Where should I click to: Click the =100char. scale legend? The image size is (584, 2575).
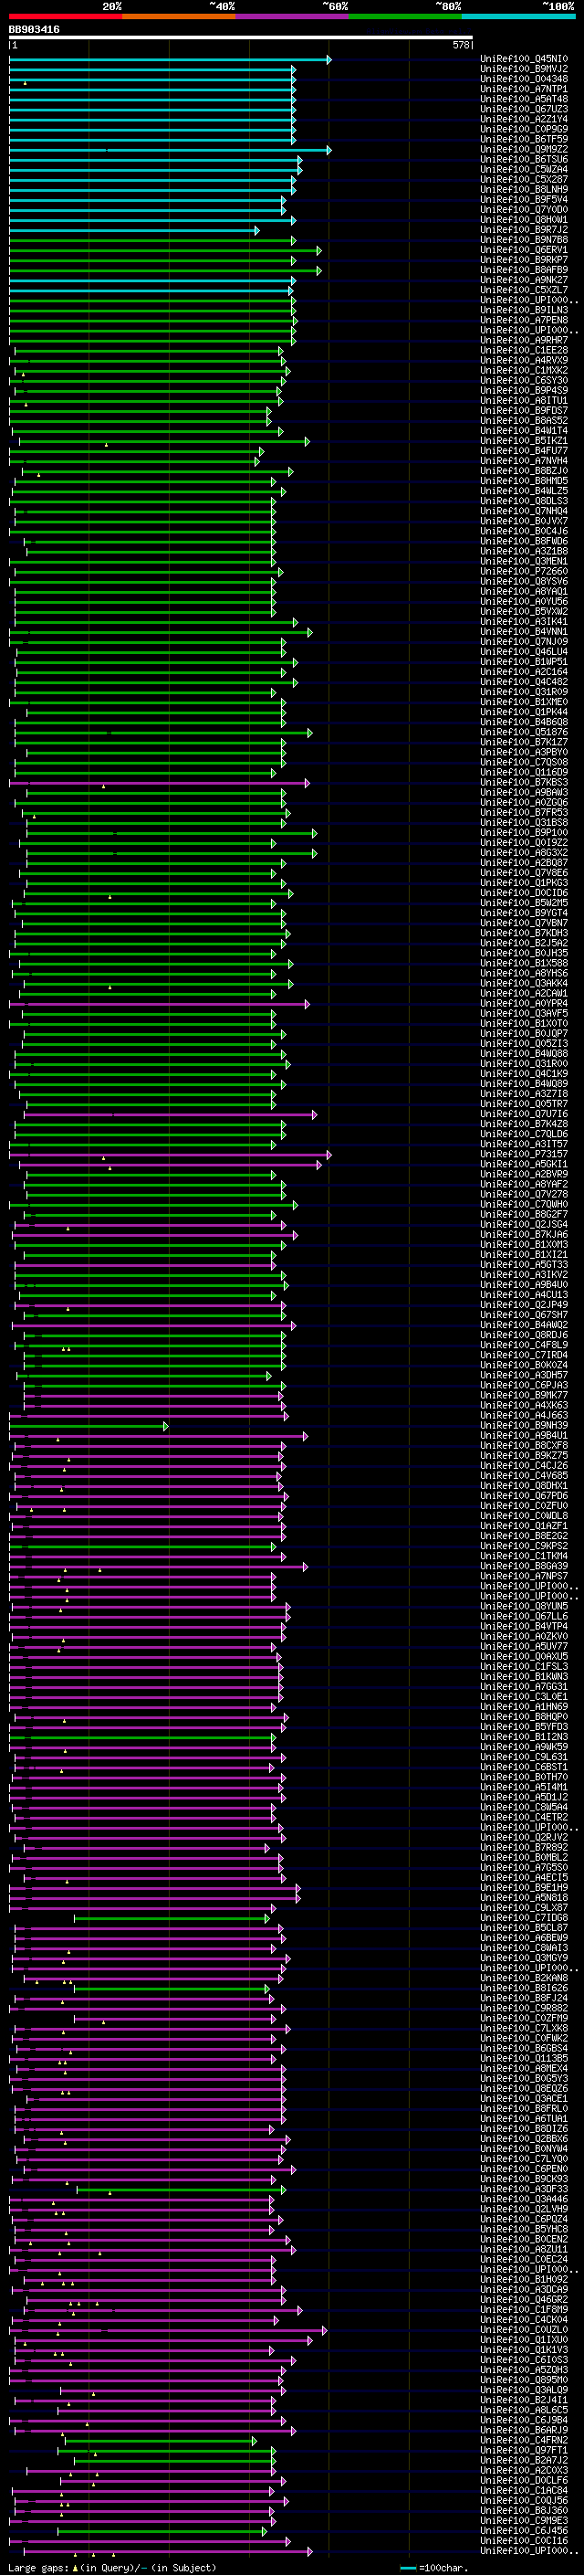[435, 2568]
